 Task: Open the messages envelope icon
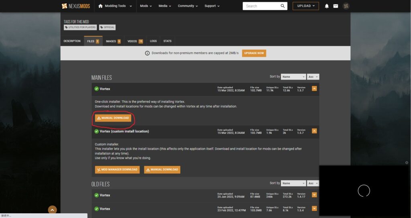336,6
